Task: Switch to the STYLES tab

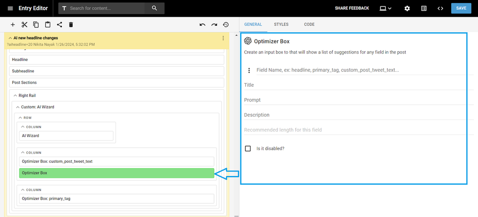Action: tap(281, 24)
